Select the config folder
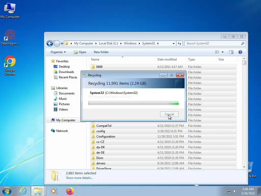 (163, 131)
